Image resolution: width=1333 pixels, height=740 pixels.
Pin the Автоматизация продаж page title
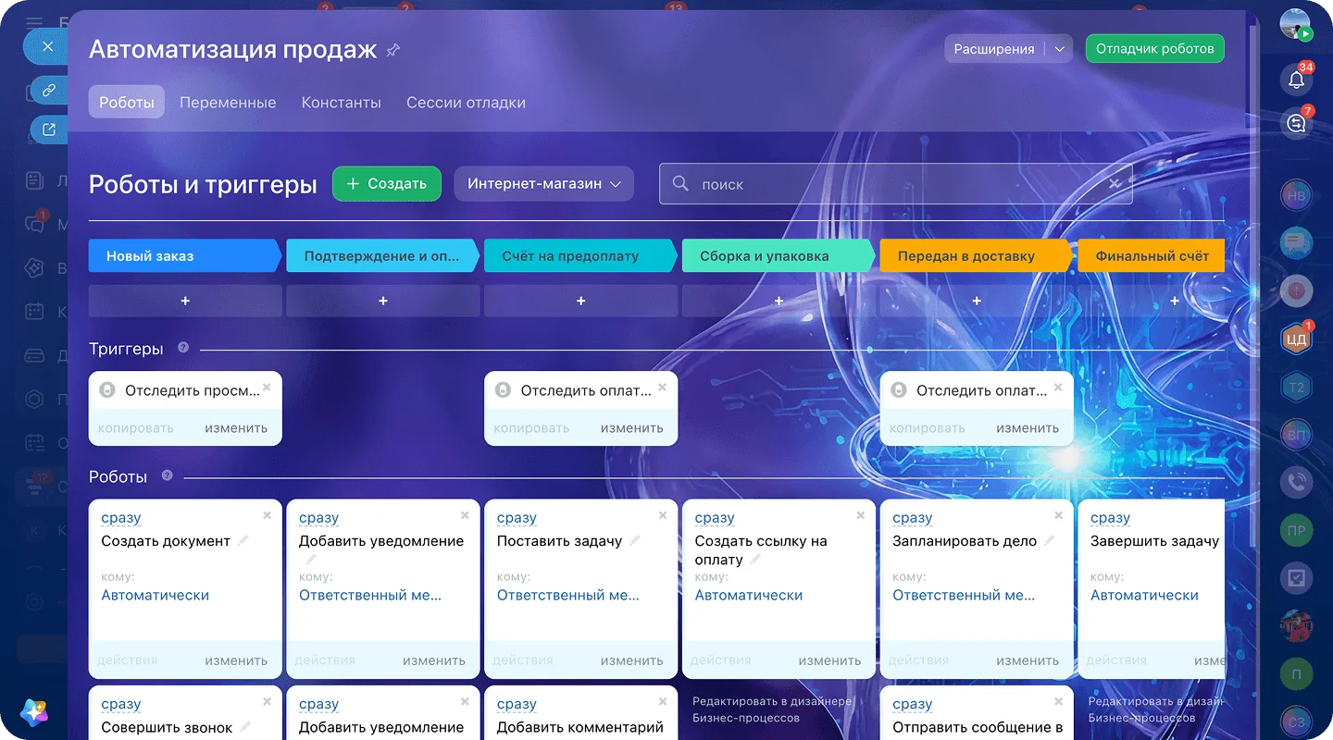[393, 50]
